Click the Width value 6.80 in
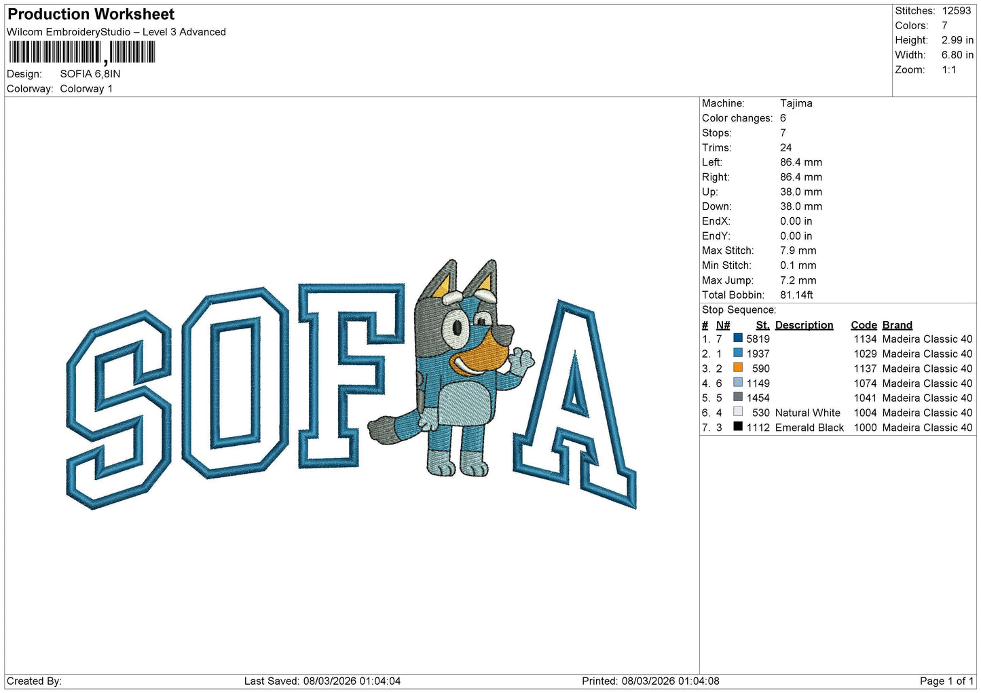This screenshot has width=981, height=693. (x=957, y=55)
